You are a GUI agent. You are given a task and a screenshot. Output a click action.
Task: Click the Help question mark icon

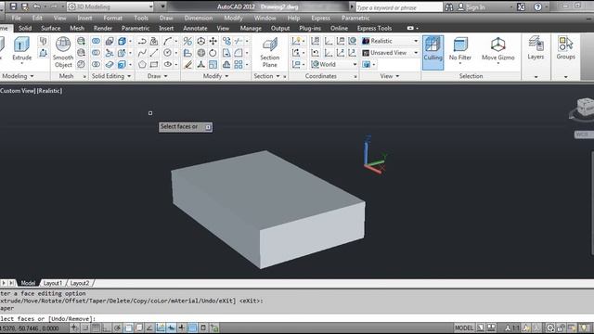point(537,6)
